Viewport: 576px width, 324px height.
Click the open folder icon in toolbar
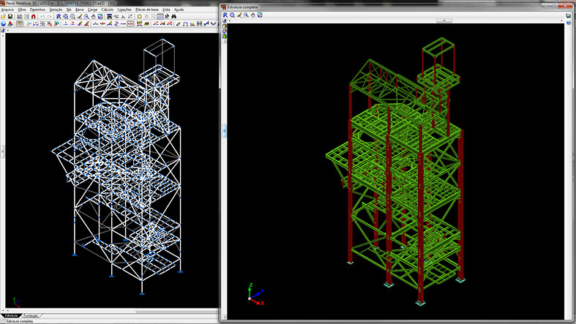click(4, 16)
